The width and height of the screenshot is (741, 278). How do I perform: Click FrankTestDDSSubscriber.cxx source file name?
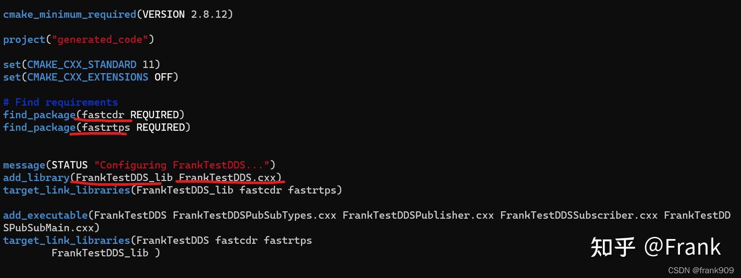pos(579,215)
